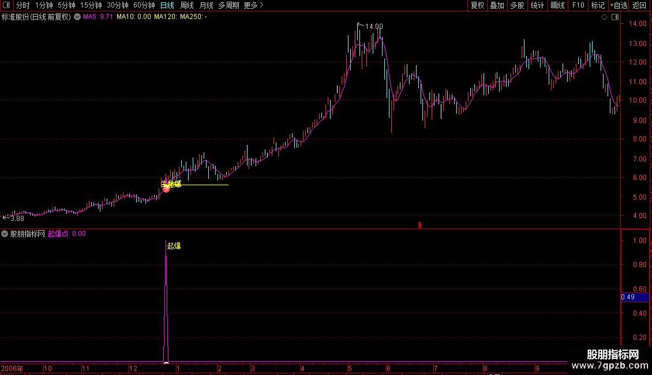Expand main chart indicator settings circle icon
Image resolution: width=652 pixels, height=375 pixels.
77,17
